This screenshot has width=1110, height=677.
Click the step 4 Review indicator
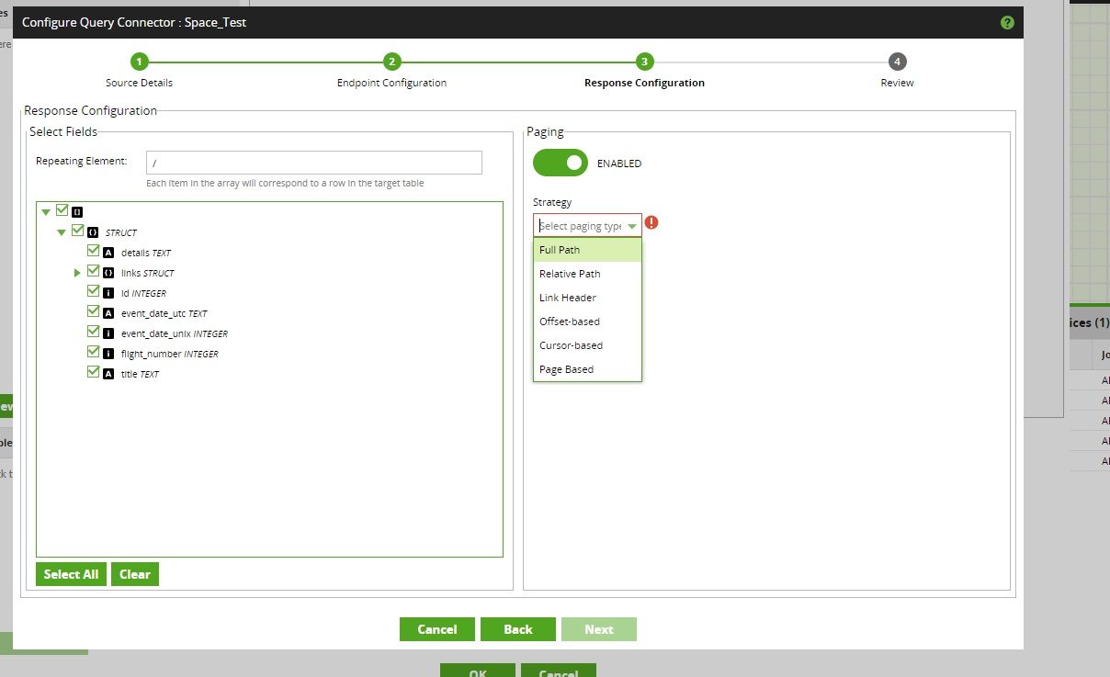(897, 62)
